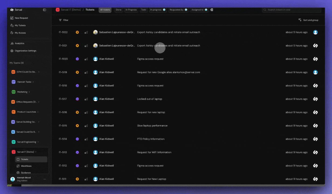This screenshot has height=194, width=332.
Task: Switch to the Done tickets tab
Action: (x=119, y=10)
